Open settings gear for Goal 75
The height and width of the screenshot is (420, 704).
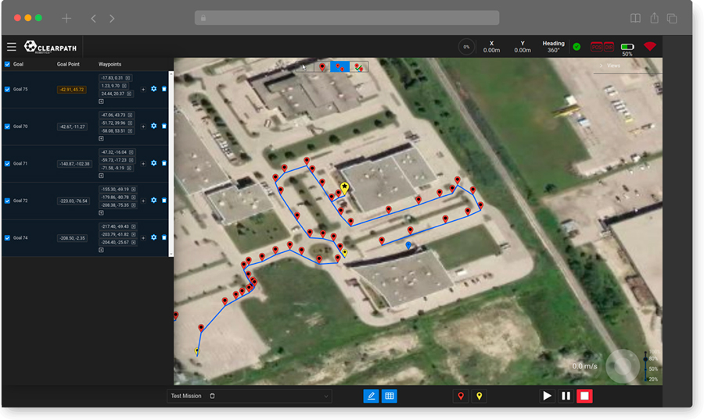pyautogui.click(x=153, y=89)
